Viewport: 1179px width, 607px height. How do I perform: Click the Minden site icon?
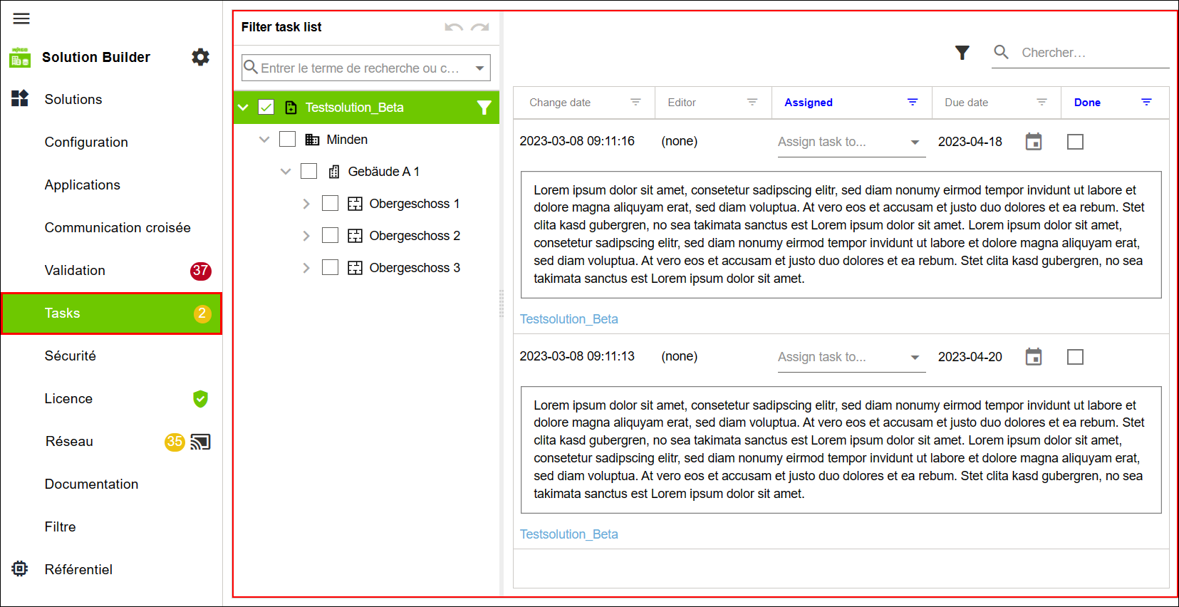[312, 140]
